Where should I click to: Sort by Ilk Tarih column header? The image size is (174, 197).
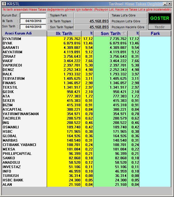pos(64,34)
